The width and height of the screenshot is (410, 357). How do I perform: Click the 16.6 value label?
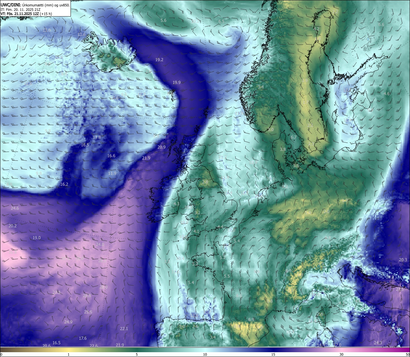click(111, 156)
